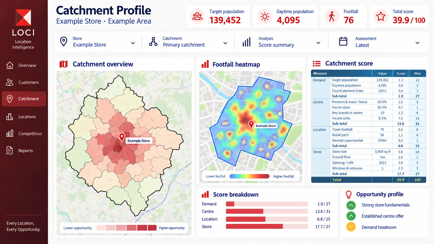Click the Footfall walking person icon
434x244 pixels.
[332, 16]
